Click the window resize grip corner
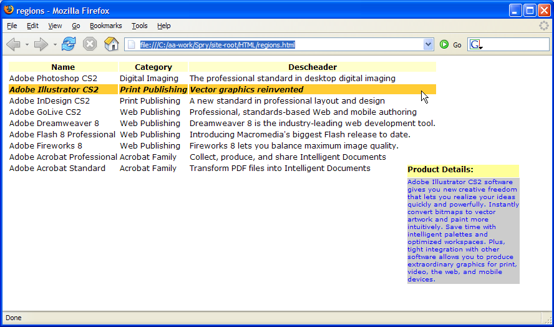The height and width of the screenshot is (327, 554). coord(548,320)
